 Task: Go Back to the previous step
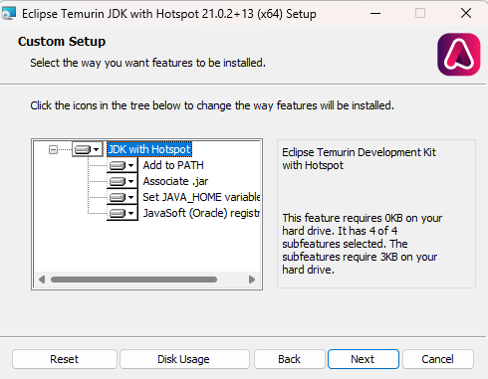pyautogui.click(x=289, y=359)
